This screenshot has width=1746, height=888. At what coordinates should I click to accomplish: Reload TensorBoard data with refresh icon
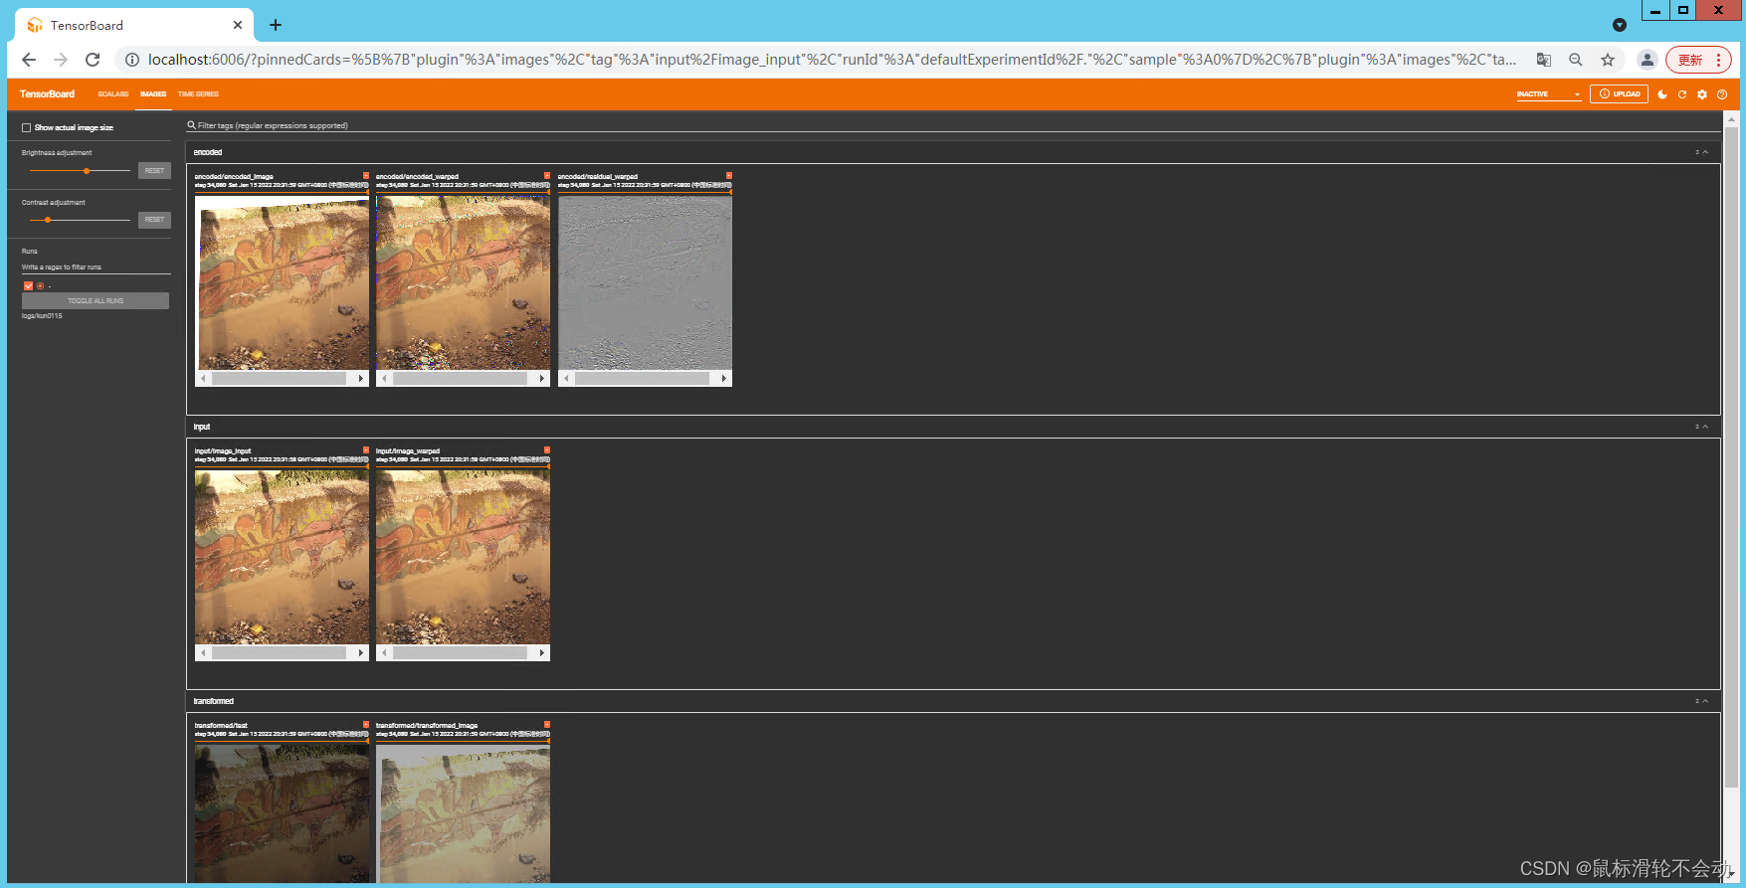point(1682,94)
